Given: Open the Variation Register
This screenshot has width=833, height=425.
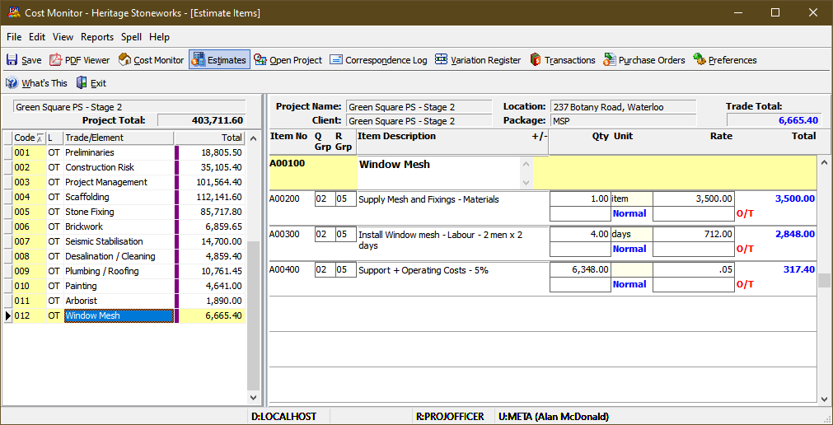Looking at the screenshot, I should [478, 60].
